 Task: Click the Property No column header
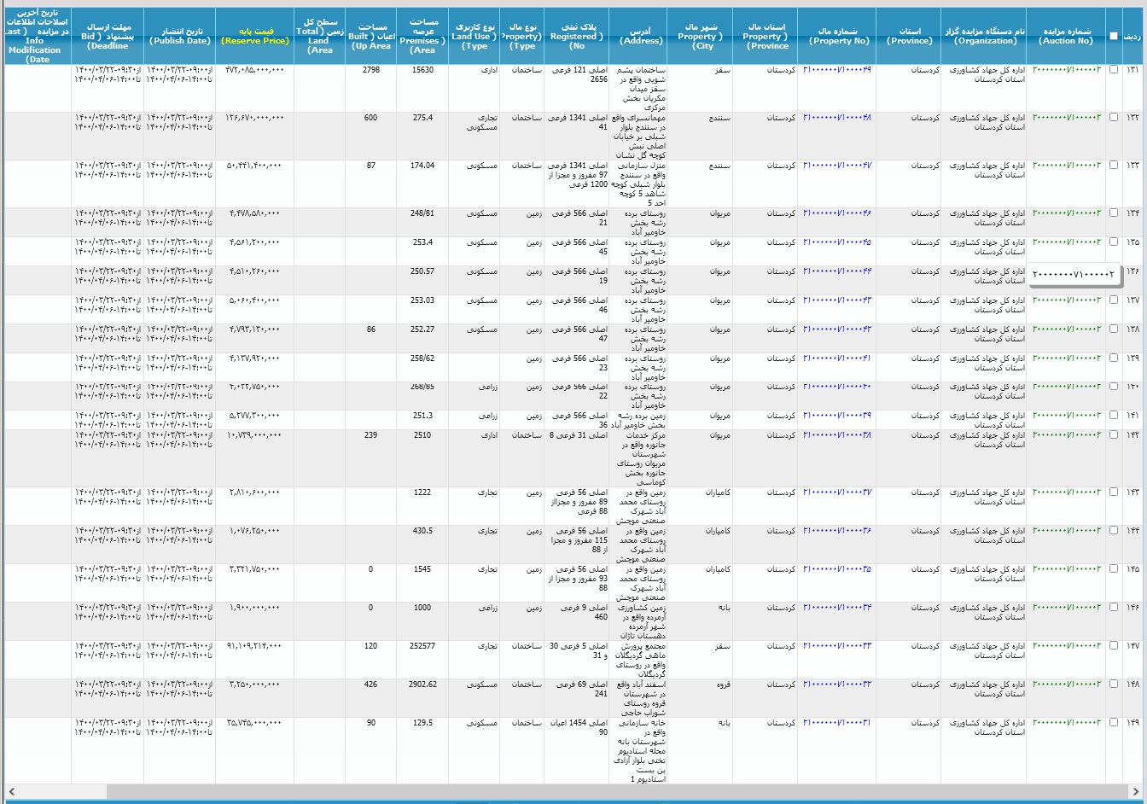point(839,36)
